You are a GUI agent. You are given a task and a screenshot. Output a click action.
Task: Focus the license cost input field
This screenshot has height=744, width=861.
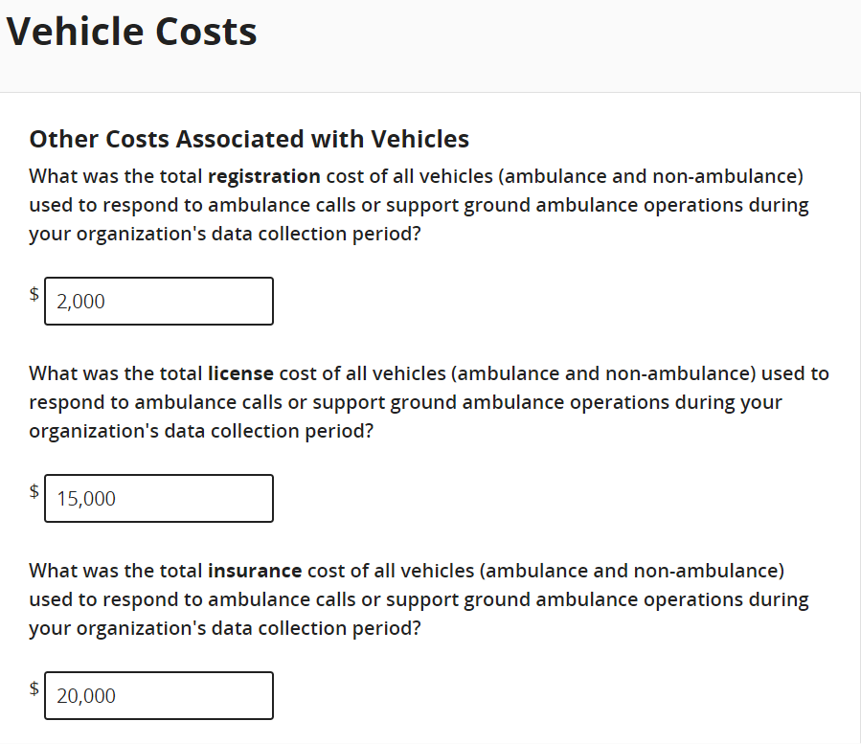point(159,499)
